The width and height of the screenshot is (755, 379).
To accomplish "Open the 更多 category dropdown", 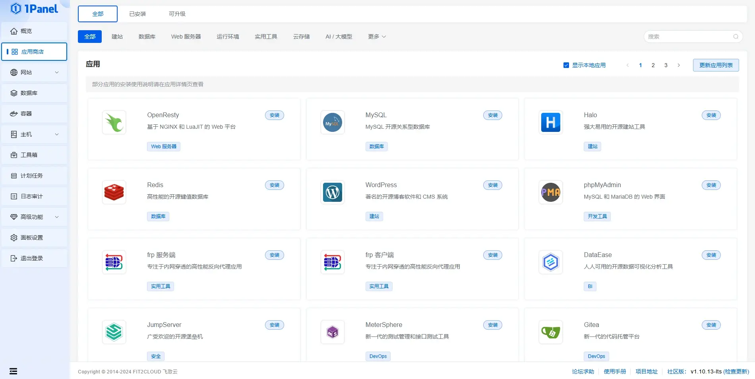I will 377,37.
